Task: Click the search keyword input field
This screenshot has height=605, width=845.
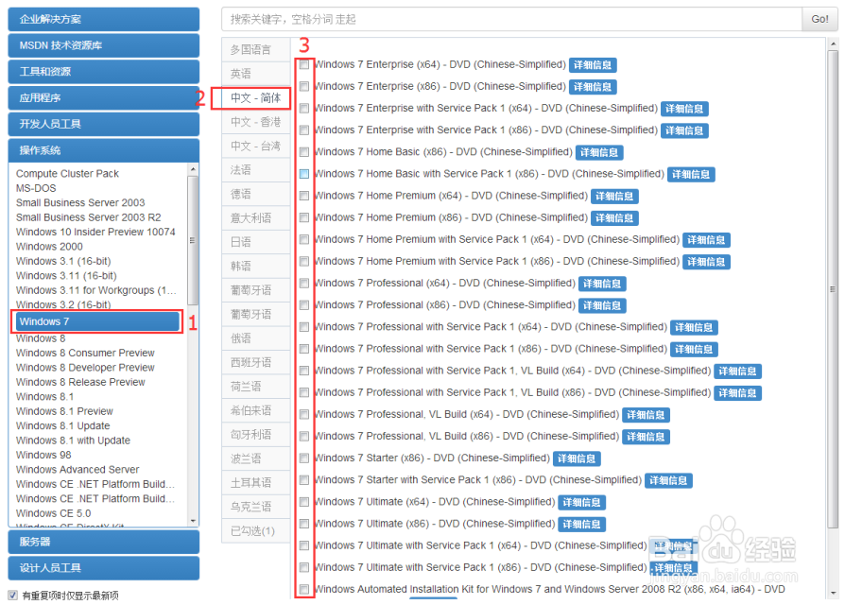Action: point(511,20)
